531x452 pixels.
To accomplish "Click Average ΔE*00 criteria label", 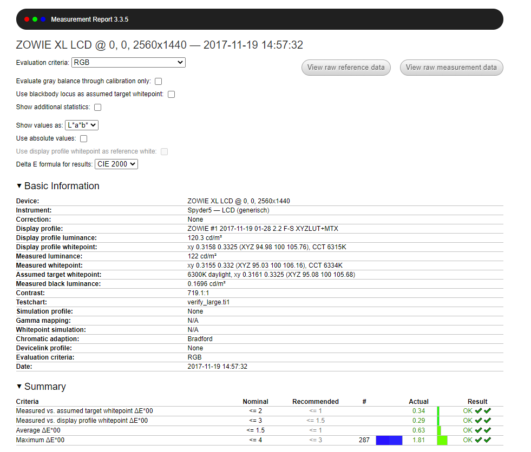I will click(38, 430).
